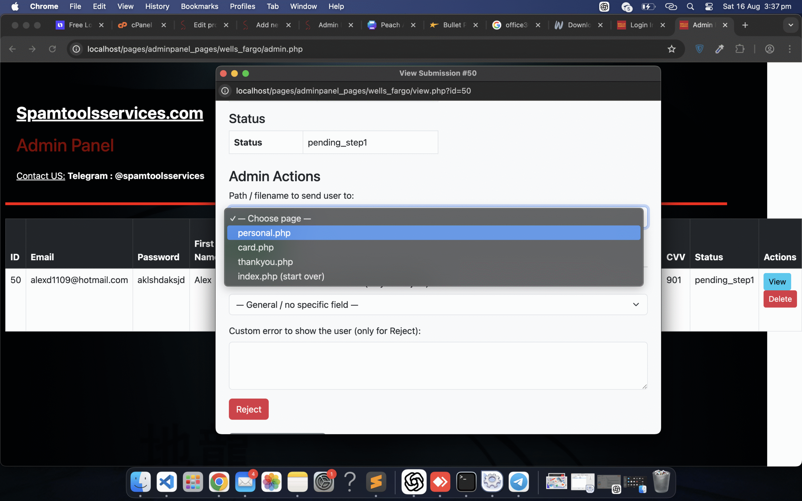Viewport: 802px width, 501px height.
Task: Open the shield extension icon in toolbar
Action: (699, 49)
